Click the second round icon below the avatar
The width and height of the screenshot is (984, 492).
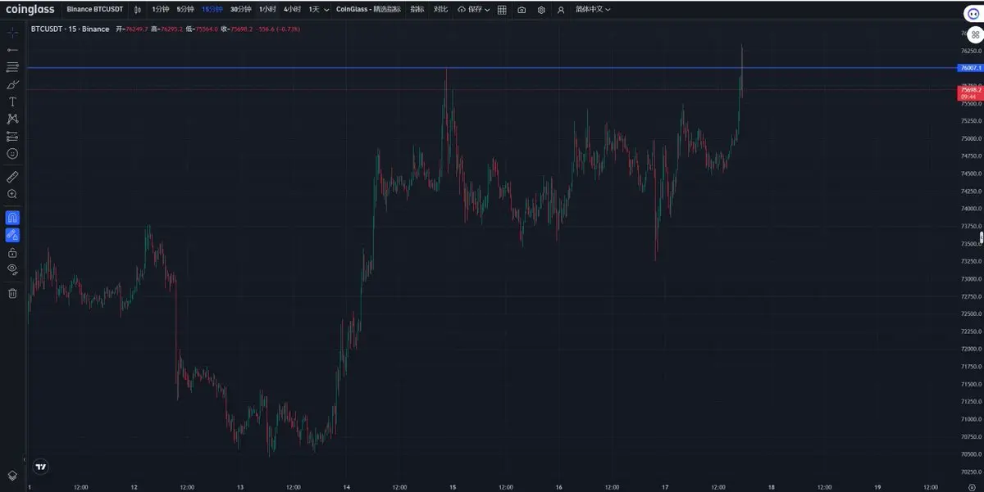[x=974, y=35]
